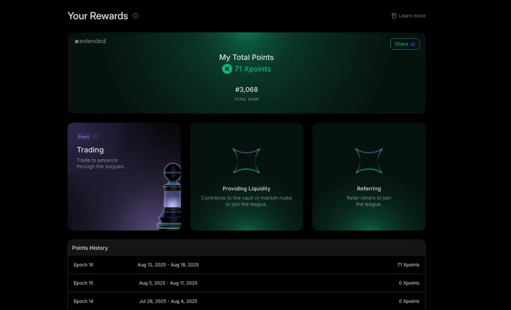Select the Epoch 15 history row
Image resolution: width=511 pixels, height=310 pixels.
247,283
